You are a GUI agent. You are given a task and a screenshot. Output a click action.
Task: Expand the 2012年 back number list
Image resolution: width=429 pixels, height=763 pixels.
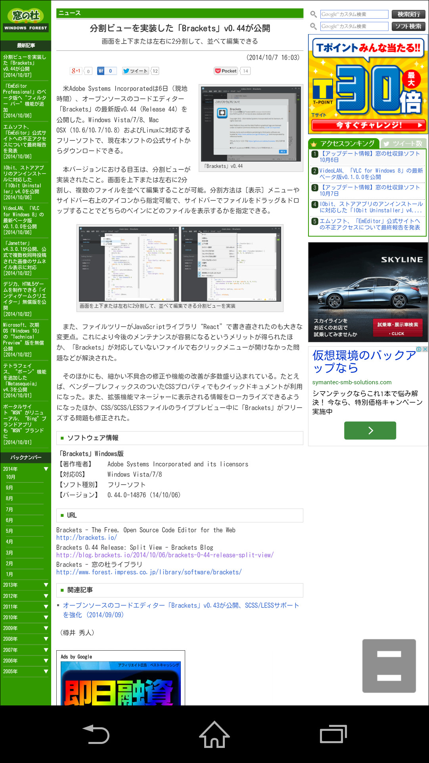pyautogui.click(x=26, y=596)
